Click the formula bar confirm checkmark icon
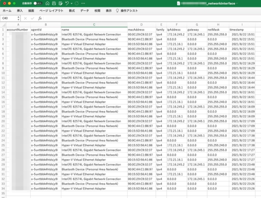This screenshot has width=261, height=198. [33, 18]
